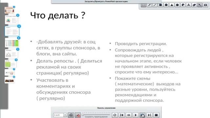Click the save diskette icon

click(x=206, y=5)
